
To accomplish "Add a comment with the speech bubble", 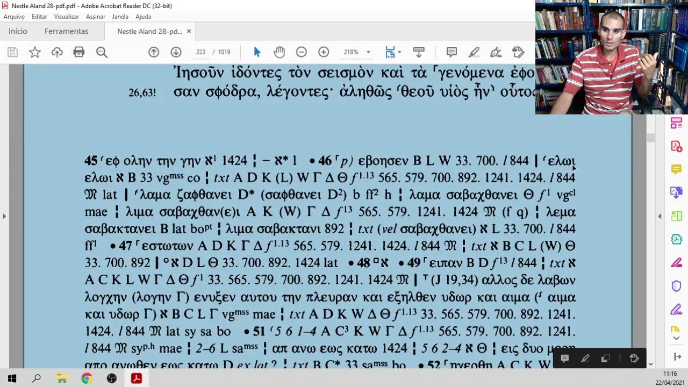I will point(451,52).
